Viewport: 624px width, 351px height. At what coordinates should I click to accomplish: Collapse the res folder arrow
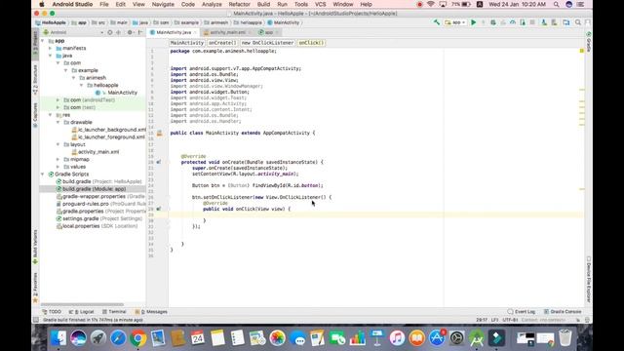point(51,115)
